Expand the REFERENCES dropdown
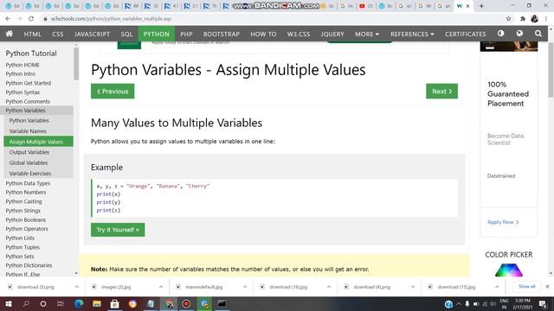Viewport: 554px width, 311px height. (412, 34)
